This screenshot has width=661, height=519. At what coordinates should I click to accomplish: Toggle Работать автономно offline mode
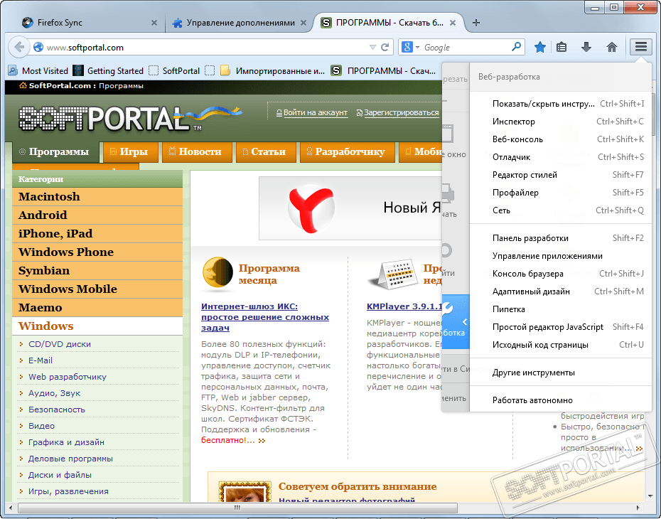pos(561,400)
